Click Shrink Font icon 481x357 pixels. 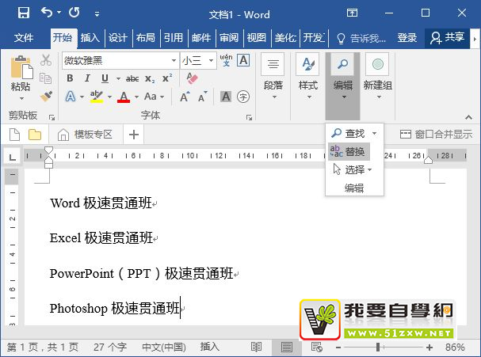[x=202, y=97]
